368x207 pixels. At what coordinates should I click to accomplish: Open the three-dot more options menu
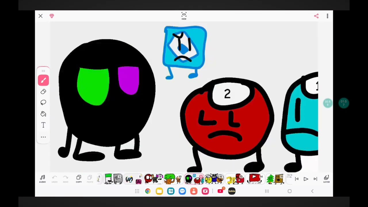click(327, 16)
